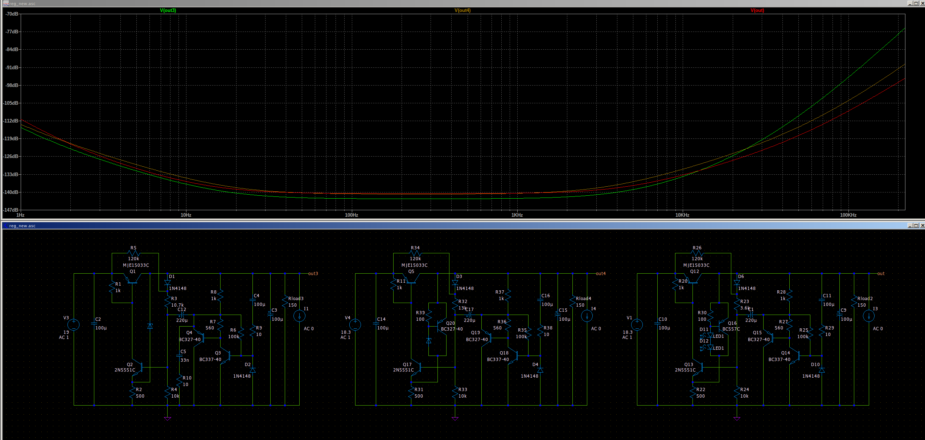Maximize the plot pane window
The height and width of the screenshot is (440, 925).
coord(916,3)
